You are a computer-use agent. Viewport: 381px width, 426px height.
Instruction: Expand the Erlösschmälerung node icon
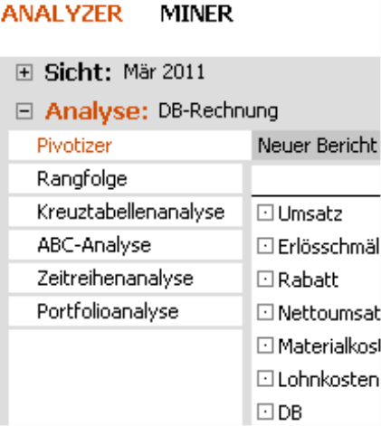tap(265, 246)
